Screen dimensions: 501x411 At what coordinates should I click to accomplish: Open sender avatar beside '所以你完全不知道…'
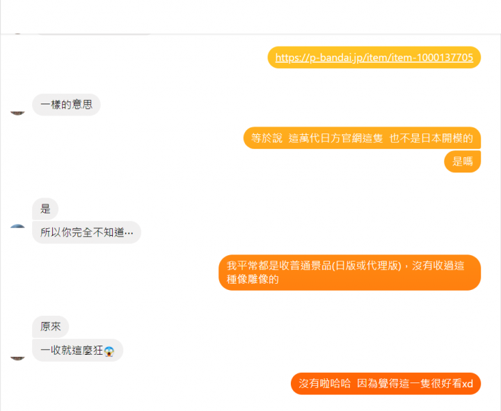[x=17, y=227]
